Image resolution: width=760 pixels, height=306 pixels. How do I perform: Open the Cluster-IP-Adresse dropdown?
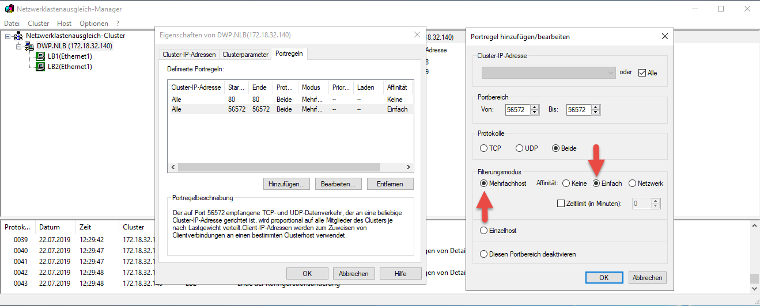611,73
